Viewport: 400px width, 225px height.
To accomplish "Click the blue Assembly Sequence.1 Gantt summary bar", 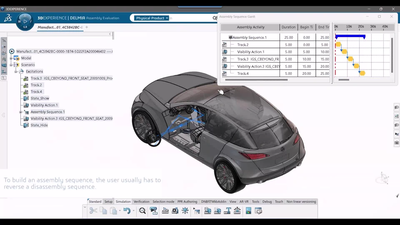I will click(350, 37).
